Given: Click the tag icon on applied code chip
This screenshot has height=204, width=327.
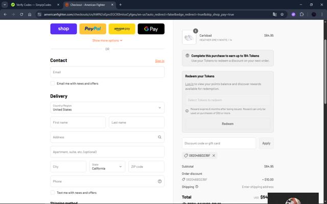Looking at the screenshot, I should [186, 156].
